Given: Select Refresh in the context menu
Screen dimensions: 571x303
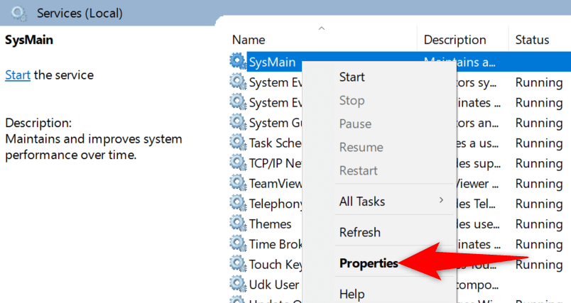Looking at the screenshot, I should click(360, 232).
